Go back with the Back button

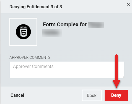pos(92,95)
